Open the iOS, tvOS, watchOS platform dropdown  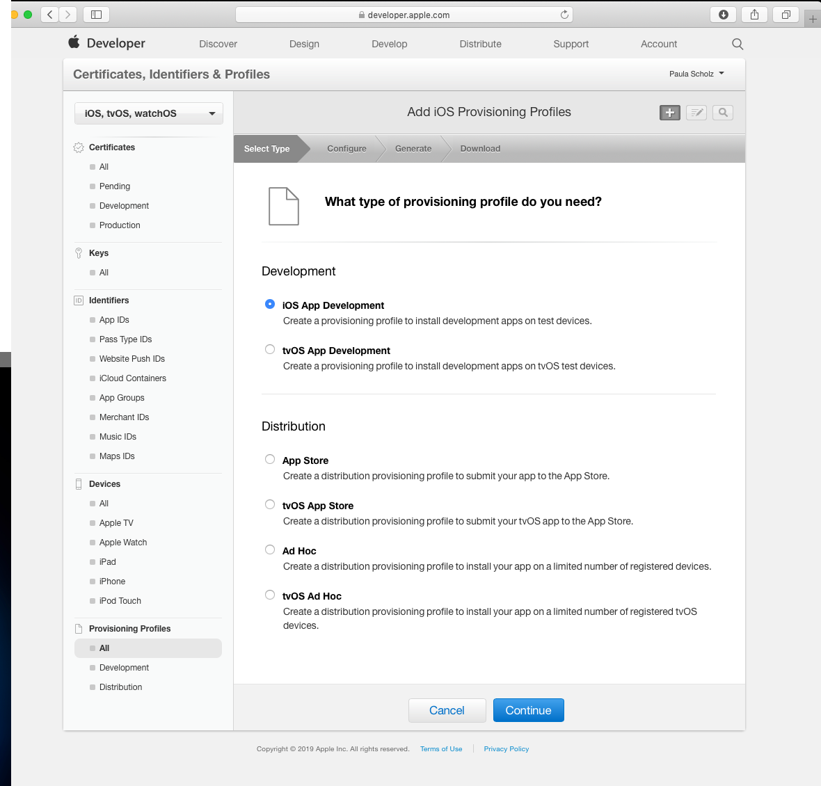[148, 113]
